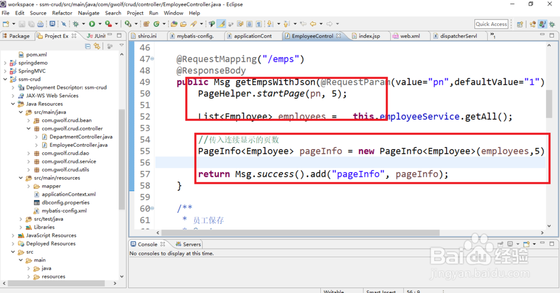This screenshot has height=293, width=560.
Task: Click in the Quick Access field
Action: 492,24
